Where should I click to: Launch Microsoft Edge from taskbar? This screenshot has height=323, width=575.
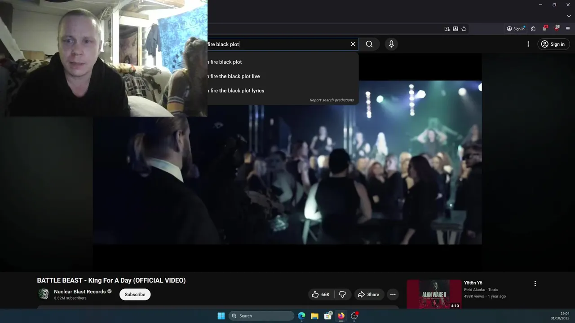(x=301, y=316)
